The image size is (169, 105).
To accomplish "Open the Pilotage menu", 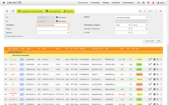I will 106,3.
